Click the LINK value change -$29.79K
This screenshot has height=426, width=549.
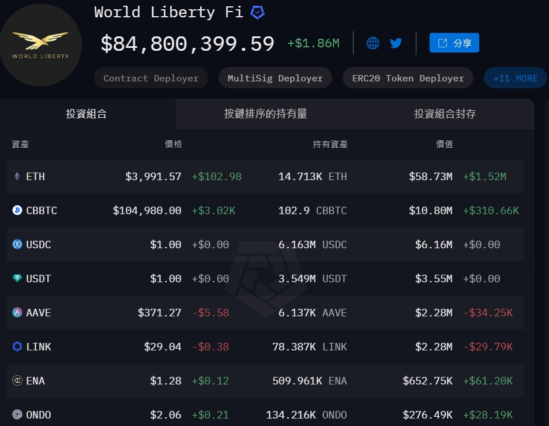[488, 346]
